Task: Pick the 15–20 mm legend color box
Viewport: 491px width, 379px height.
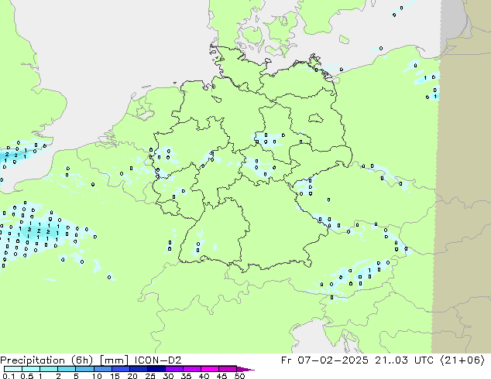Action: [120, 369]
